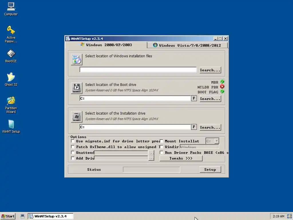
Task: Click the BOOT FLAG green check icon
Action: click(x=222, y=91)
